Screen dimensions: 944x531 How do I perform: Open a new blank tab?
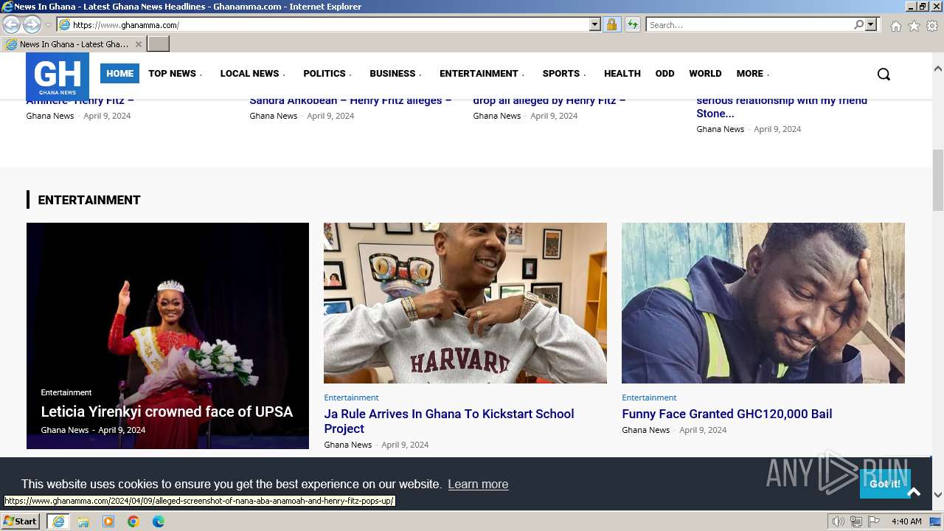click(159, 44)
